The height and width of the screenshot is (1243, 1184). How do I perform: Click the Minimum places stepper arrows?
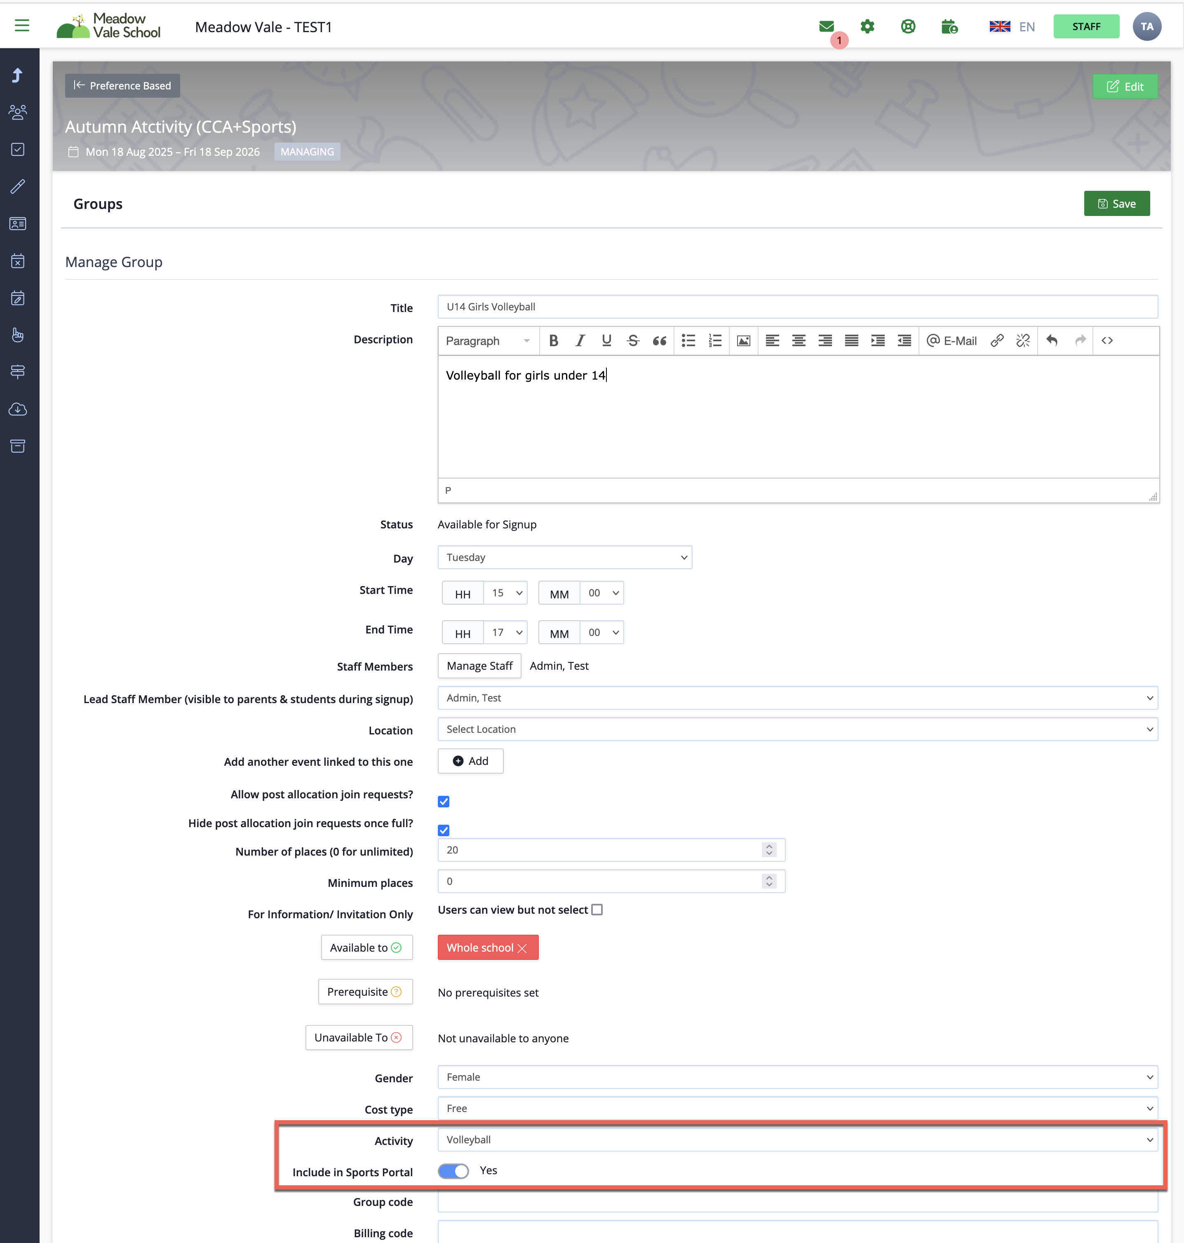769,881
